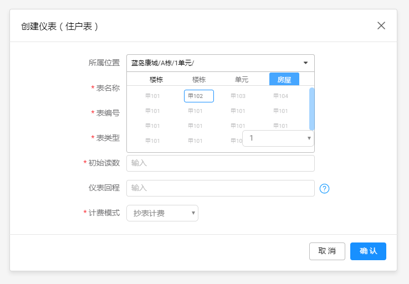Click the room list's vertical scrollbar

tap(312, 109)
